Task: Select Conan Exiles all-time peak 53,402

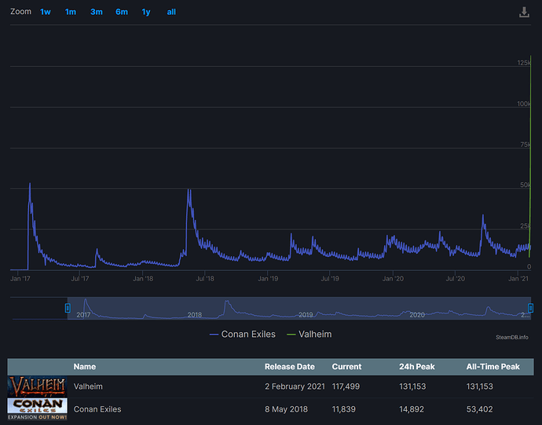Action: point(479,409)
